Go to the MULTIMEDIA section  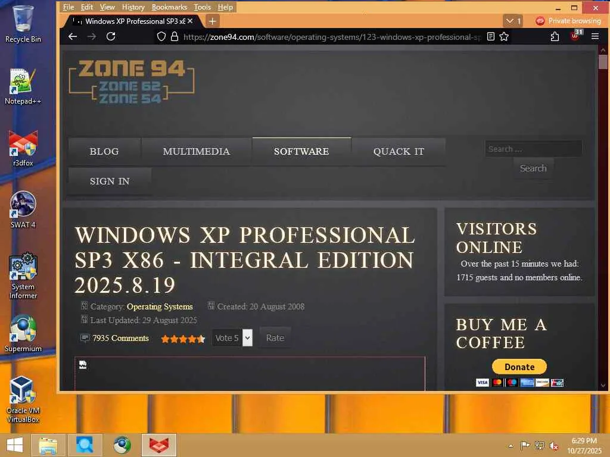pyautogui.click(x=197, y=152)
